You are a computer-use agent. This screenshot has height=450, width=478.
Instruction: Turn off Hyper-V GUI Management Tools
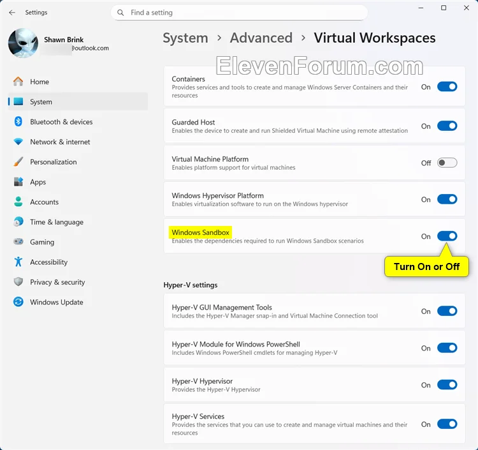(x=447, y=311)
